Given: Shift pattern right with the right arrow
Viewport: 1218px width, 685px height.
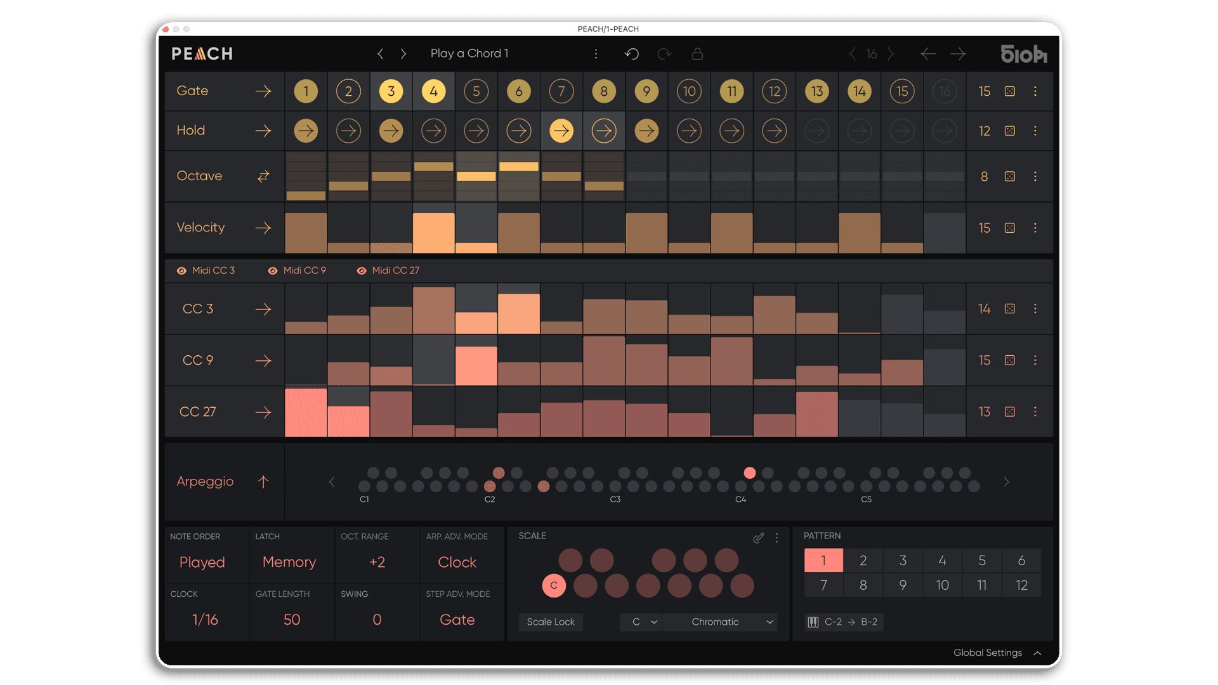Looking at the screenshot, I should [958, 54].
